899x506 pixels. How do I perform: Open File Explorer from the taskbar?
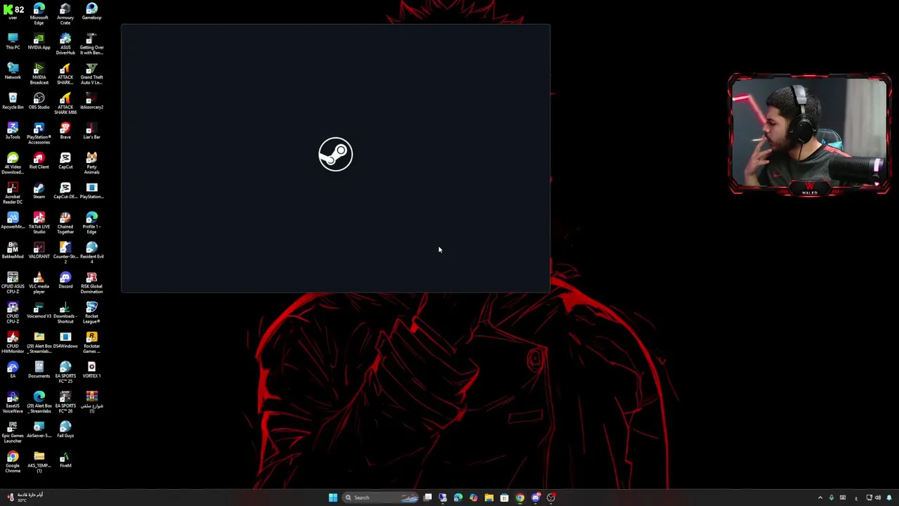click(x=489, y=498)
